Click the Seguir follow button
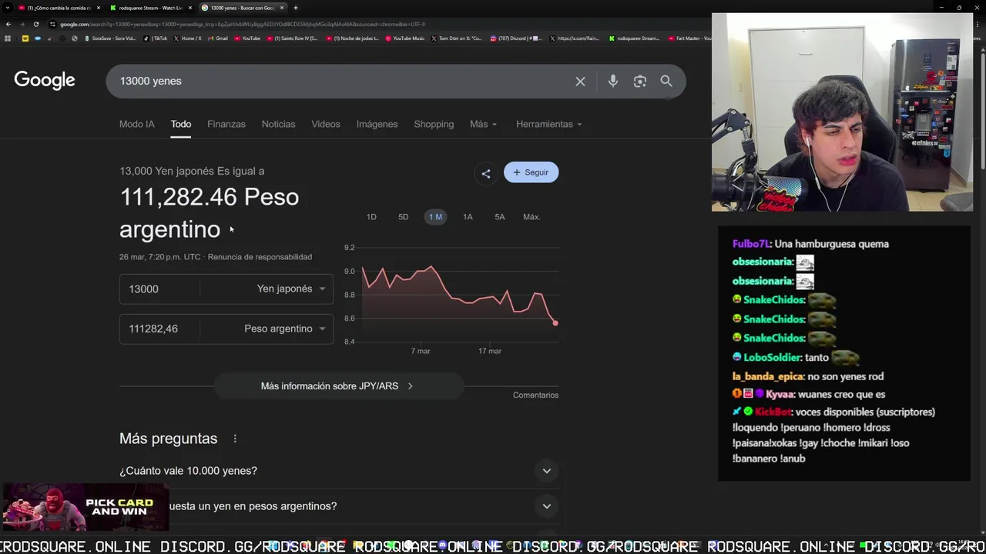This screenshot has height=554, width=986. tap(531, 172)
